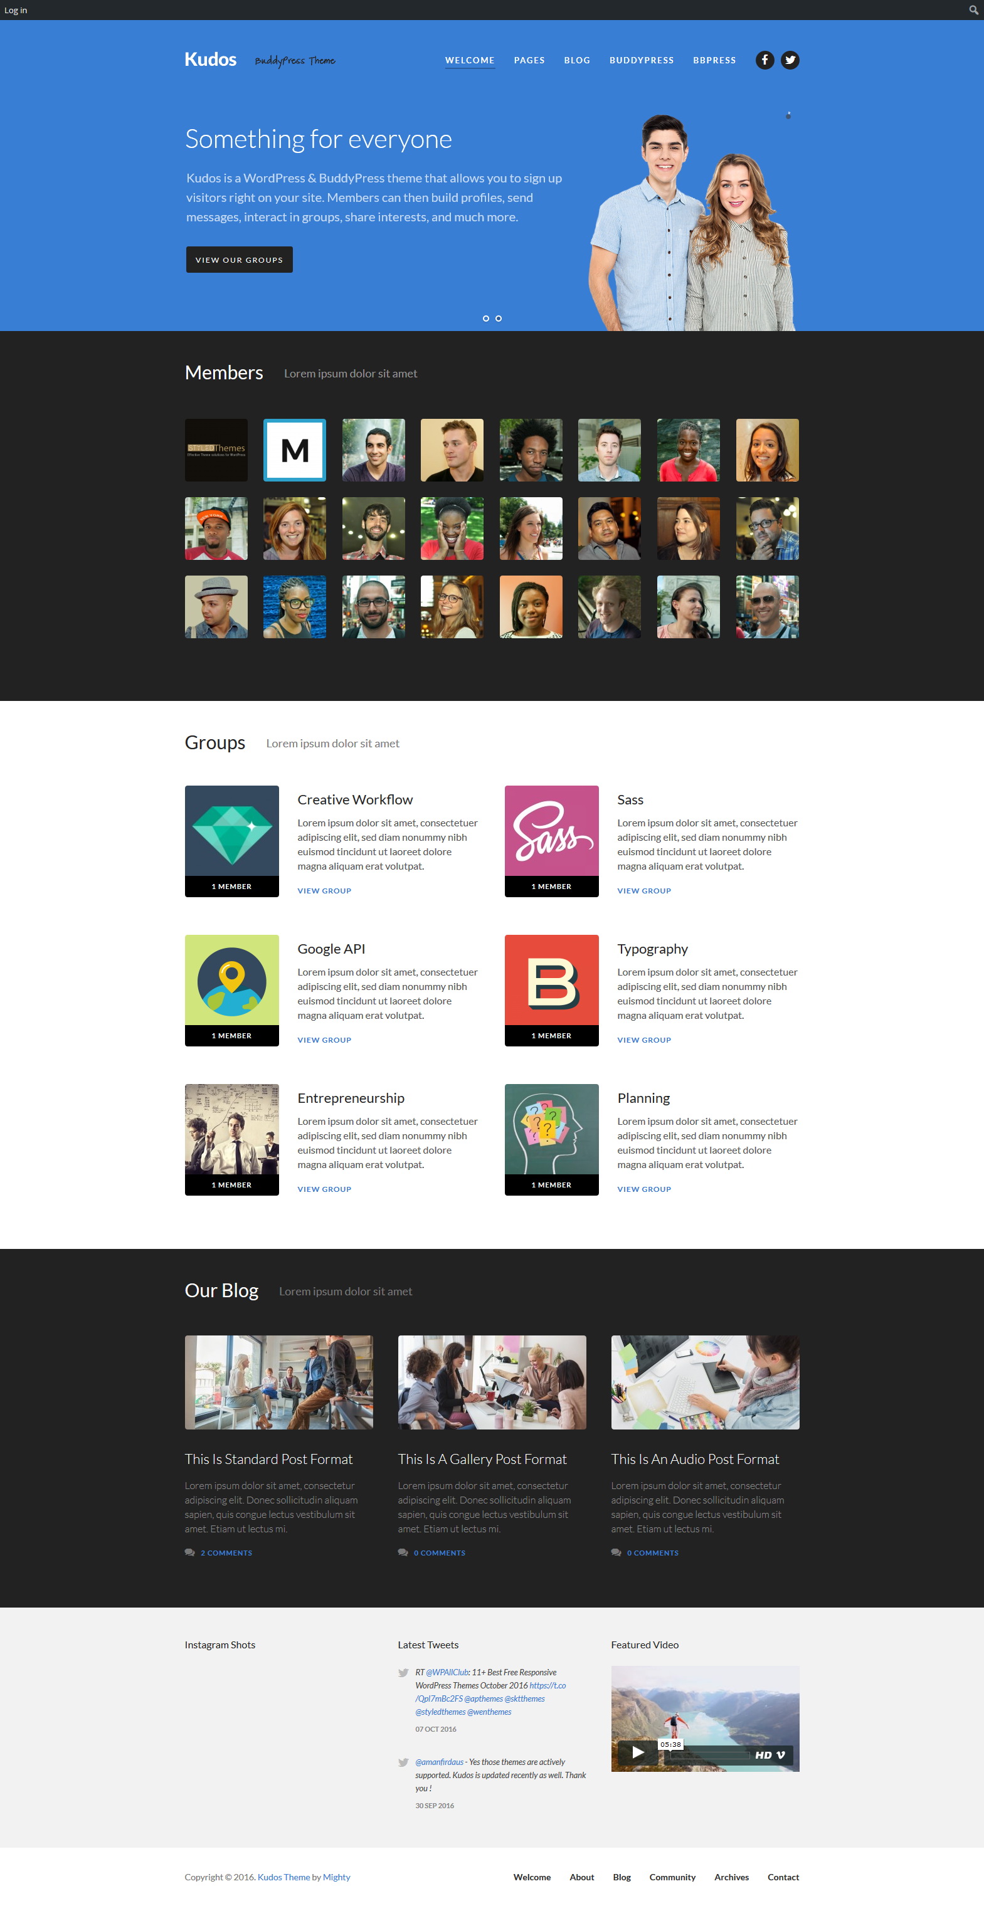Open the Twitter social icon in header
Viewport: 984px width, 1906px height.
click(x=790, y=60)
